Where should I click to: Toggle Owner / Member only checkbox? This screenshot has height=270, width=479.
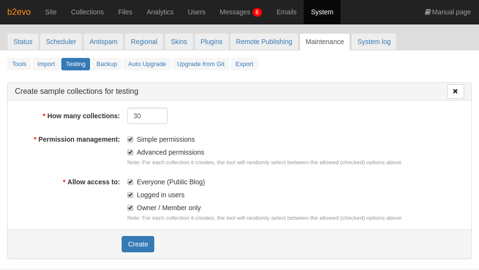(x=130, y=208)
